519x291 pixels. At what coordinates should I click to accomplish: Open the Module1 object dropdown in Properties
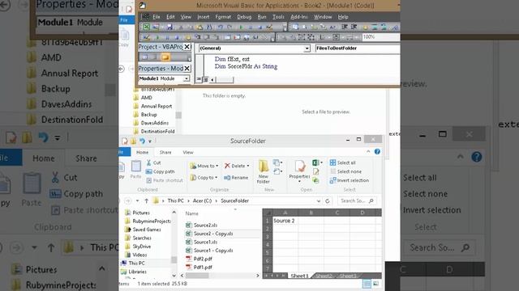click(x=187, y=78)
